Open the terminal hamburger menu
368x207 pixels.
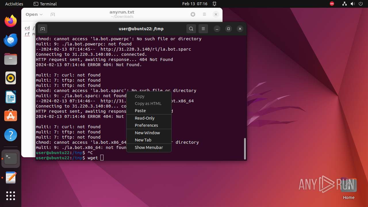[x=203, y=29]
